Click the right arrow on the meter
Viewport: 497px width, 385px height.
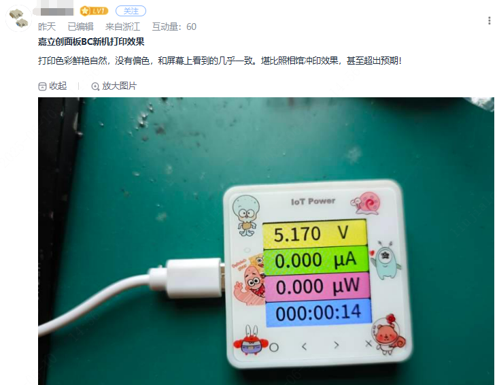[x=337, y=345]
